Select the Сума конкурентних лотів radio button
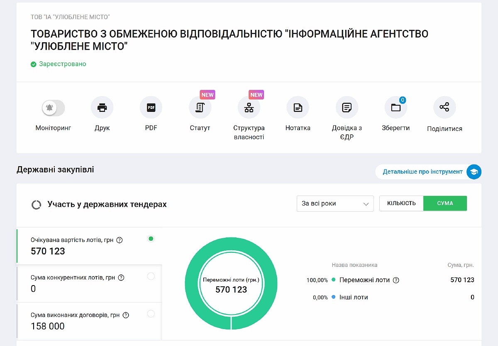 [151, 276]
